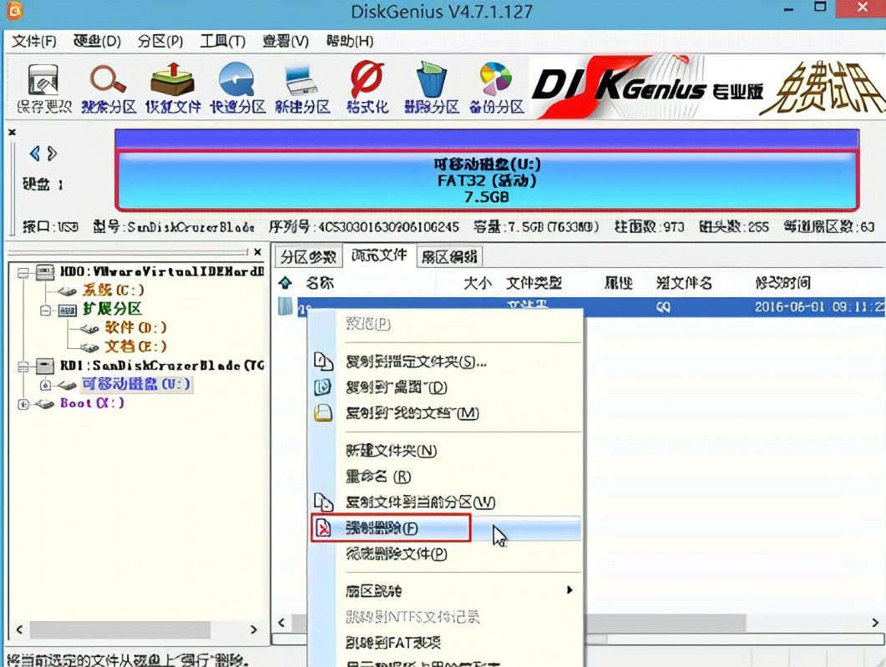The width and height of the screenshot is (886, 667).
Task: Click the Backup Partition toolbar icon
Action: (495, 79)
